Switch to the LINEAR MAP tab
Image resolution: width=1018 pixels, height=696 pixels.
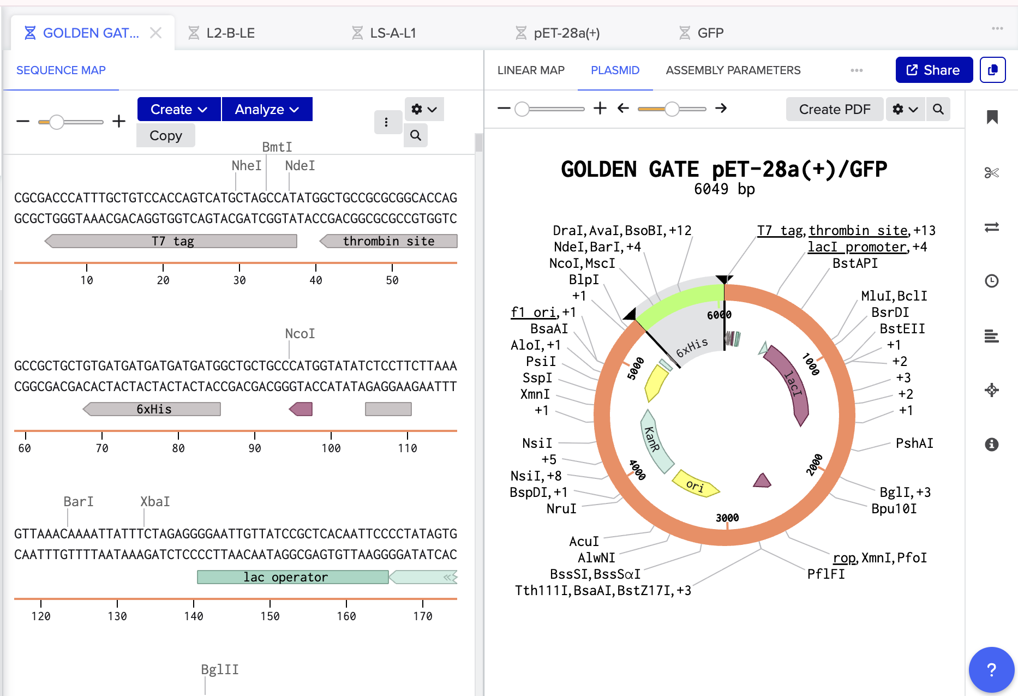(531, 70)
